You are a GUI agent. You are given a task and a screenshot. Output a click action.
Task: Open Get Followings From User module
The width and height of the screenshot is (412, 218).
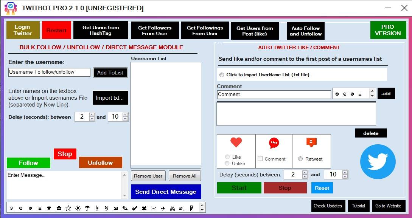205,31
